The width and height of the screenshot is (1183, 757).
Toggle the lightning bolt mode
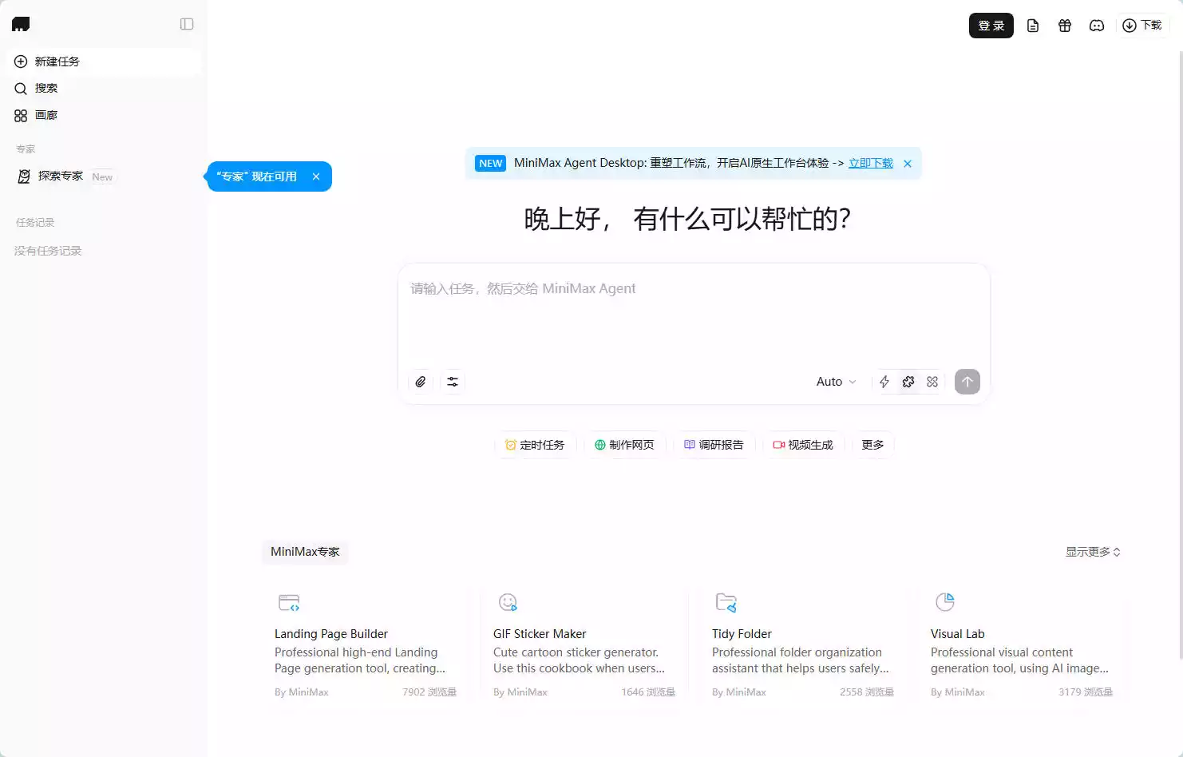coord(884,382)
